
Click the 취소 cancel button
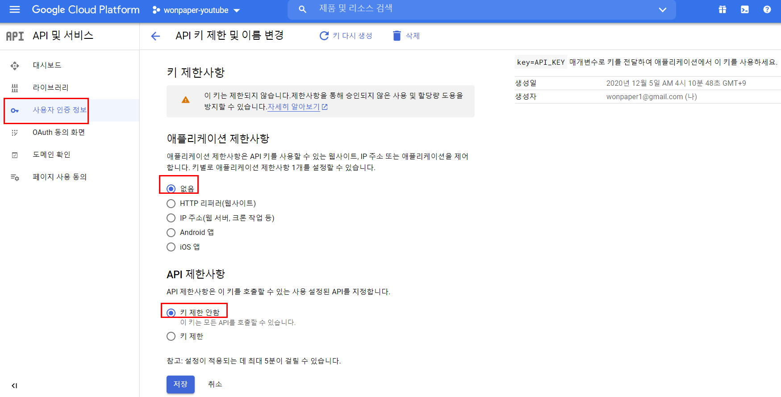point(215,384)
